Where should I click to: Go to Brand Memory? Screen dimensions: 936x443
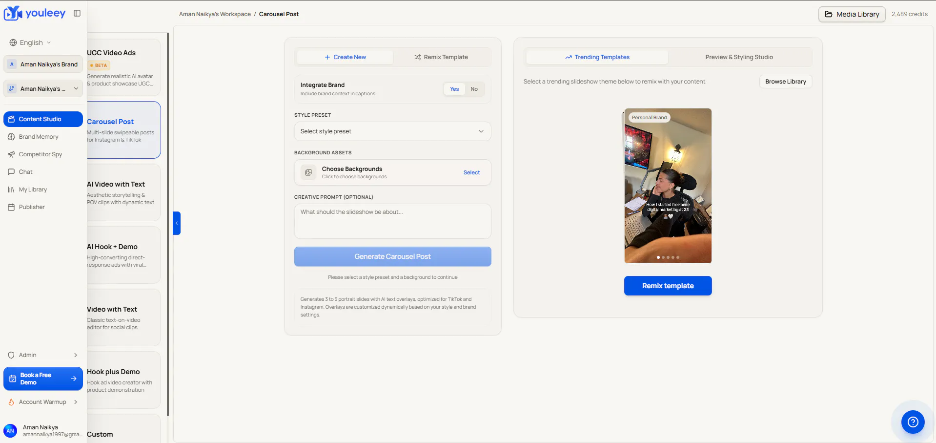[x=43, y=137]
